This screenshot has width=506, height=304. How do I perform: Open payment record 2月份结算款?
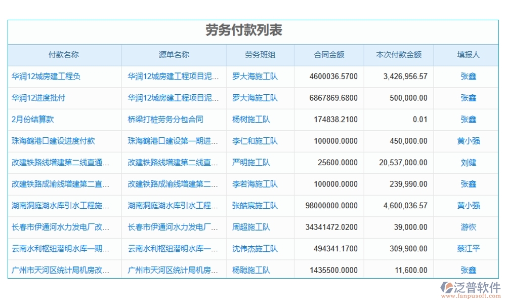tap(30, 120)
